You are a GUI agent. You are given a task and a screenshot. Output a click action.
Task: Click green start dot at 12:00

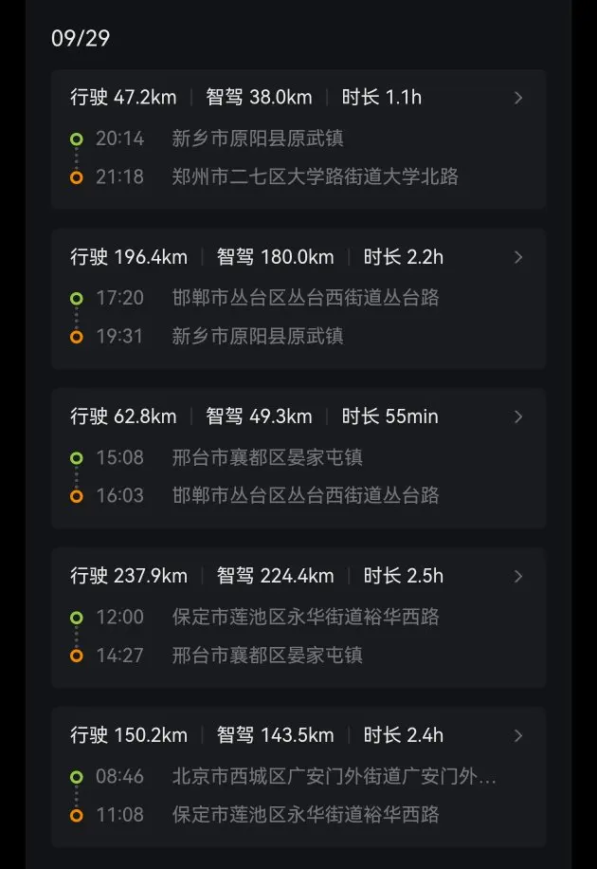point(76,618)
